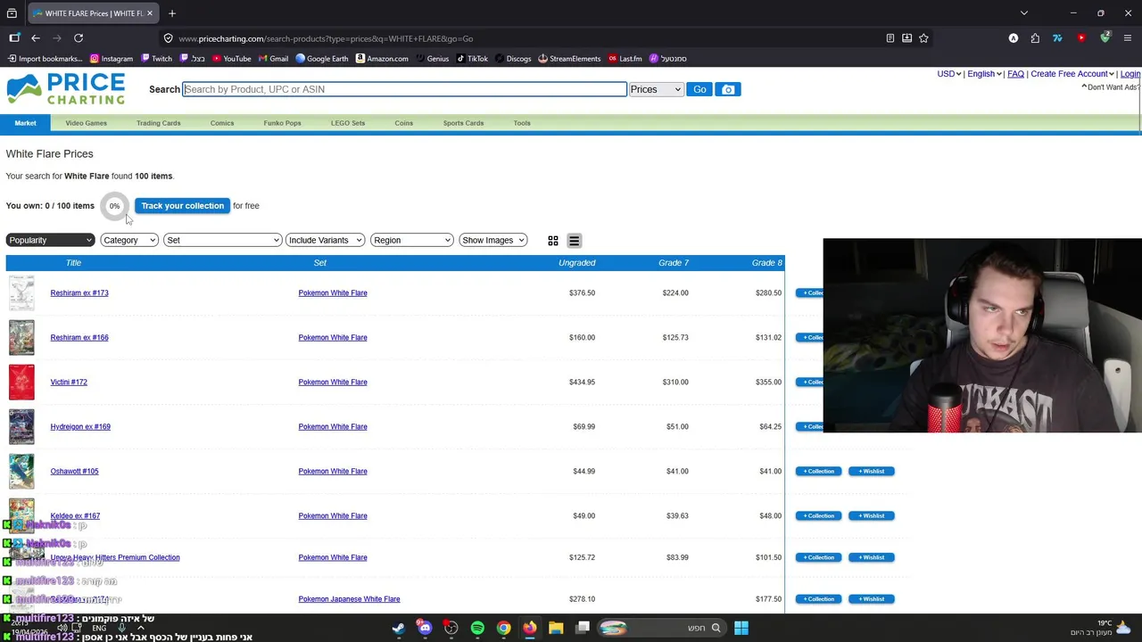This screenshot has height=642, width=1142.
Task: Open Gmail bookmark
Action: pos(273,59)
